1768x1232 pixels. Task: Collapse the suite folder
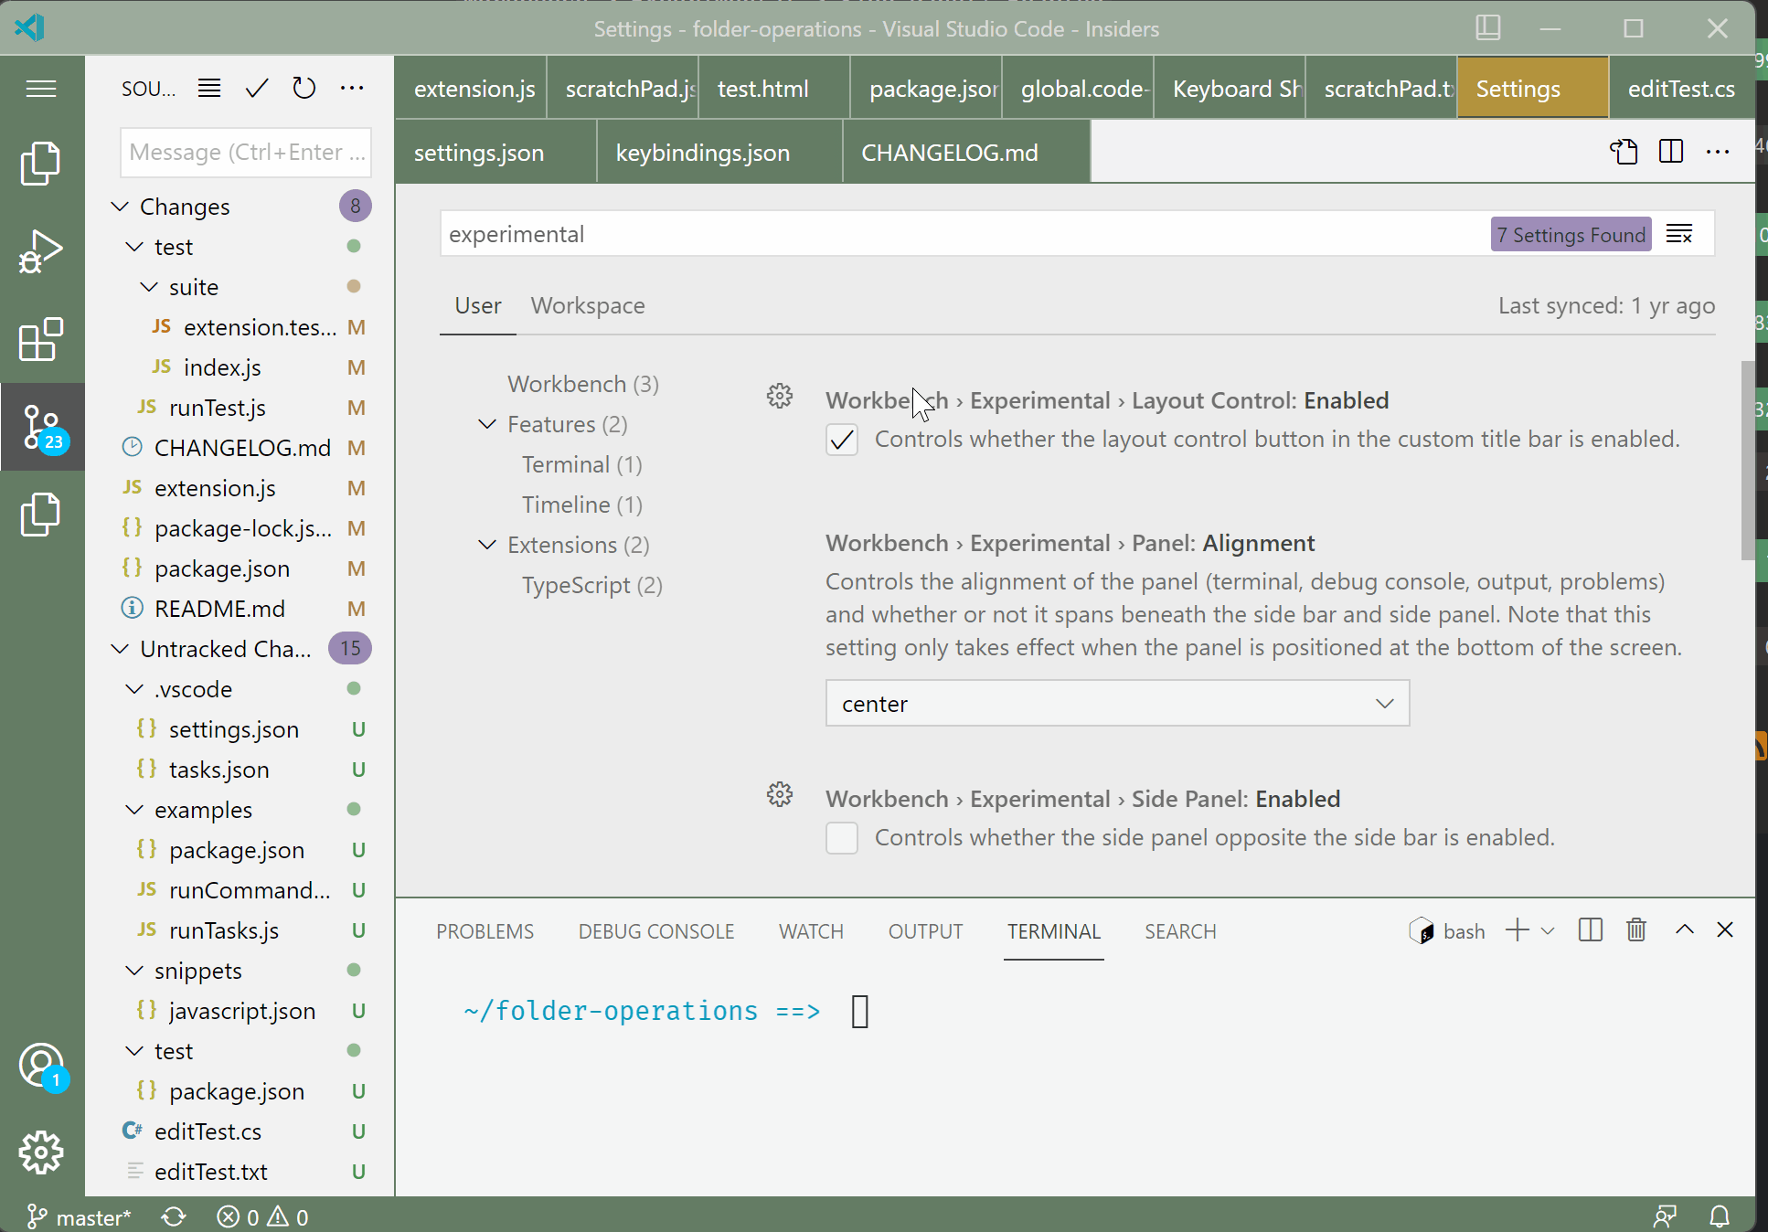[x=149, y=287]
